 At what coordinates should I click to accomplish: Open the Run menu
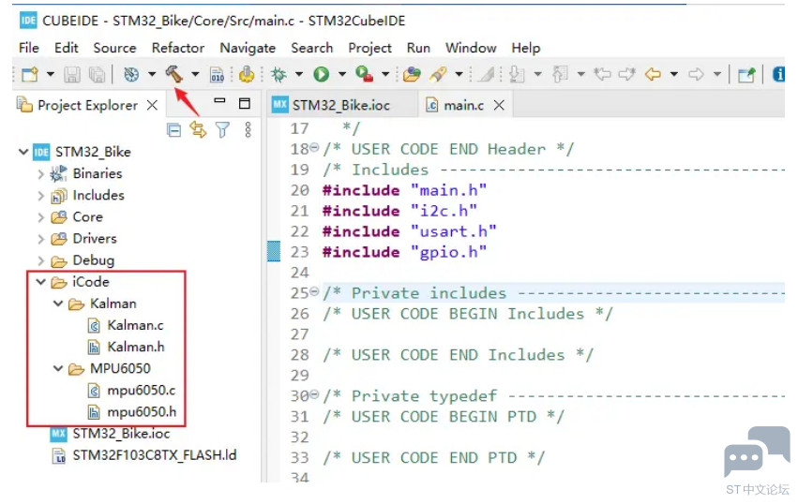tap(418, 48)
